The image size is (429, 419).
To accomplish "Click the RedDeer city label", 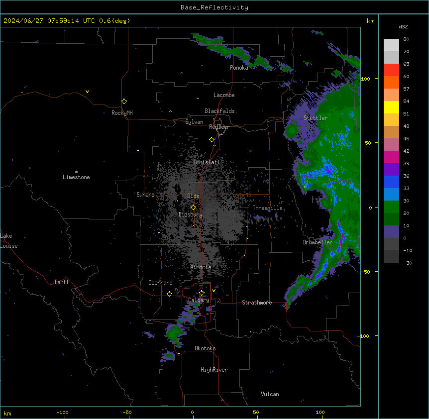I will point(219,127).
